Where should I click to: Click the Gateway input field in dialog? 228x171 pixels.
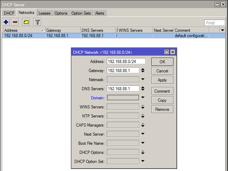pyautogui.click(x=123, y=71)
